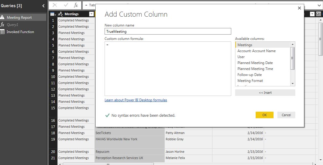323x165 pixels.
Task: Click the Jason Horine user cell
Action: click(x=189, y=152)
